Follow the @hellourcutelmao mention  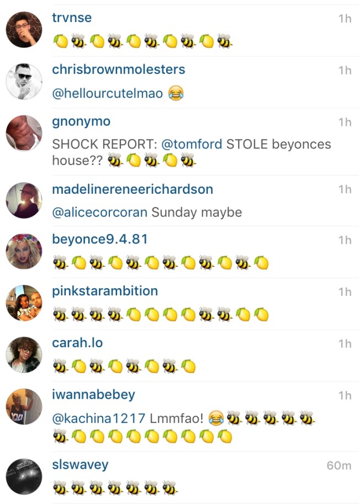108,93
